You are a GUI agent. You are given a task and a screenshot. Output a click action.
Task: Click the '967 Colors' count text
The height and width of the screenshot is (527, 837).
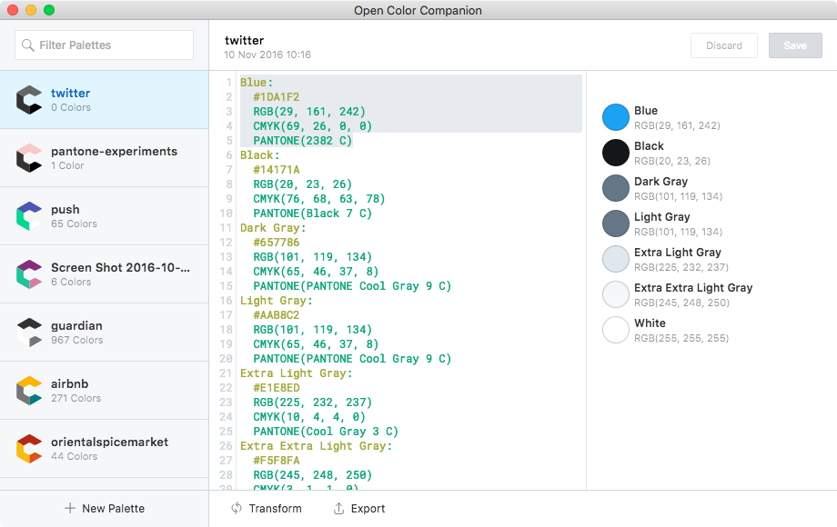click(x=76, y=340)
